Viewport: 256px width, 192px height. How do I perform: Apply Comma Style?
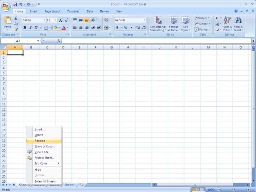132,28
